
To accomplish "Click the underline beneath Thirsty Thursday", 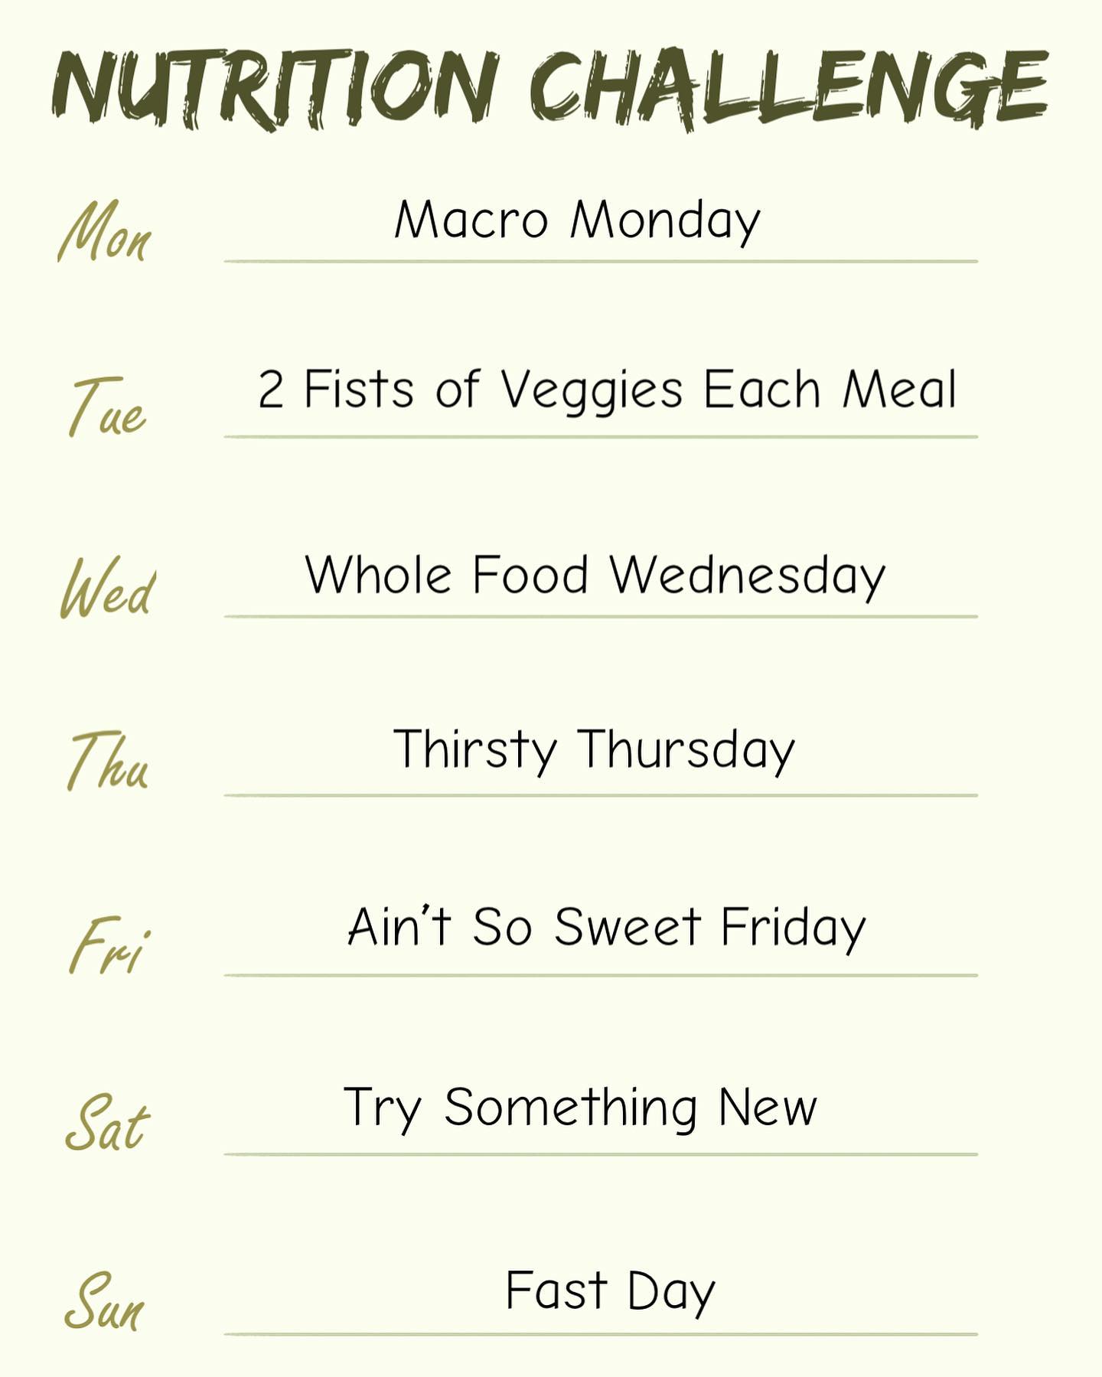I will 601,796.
